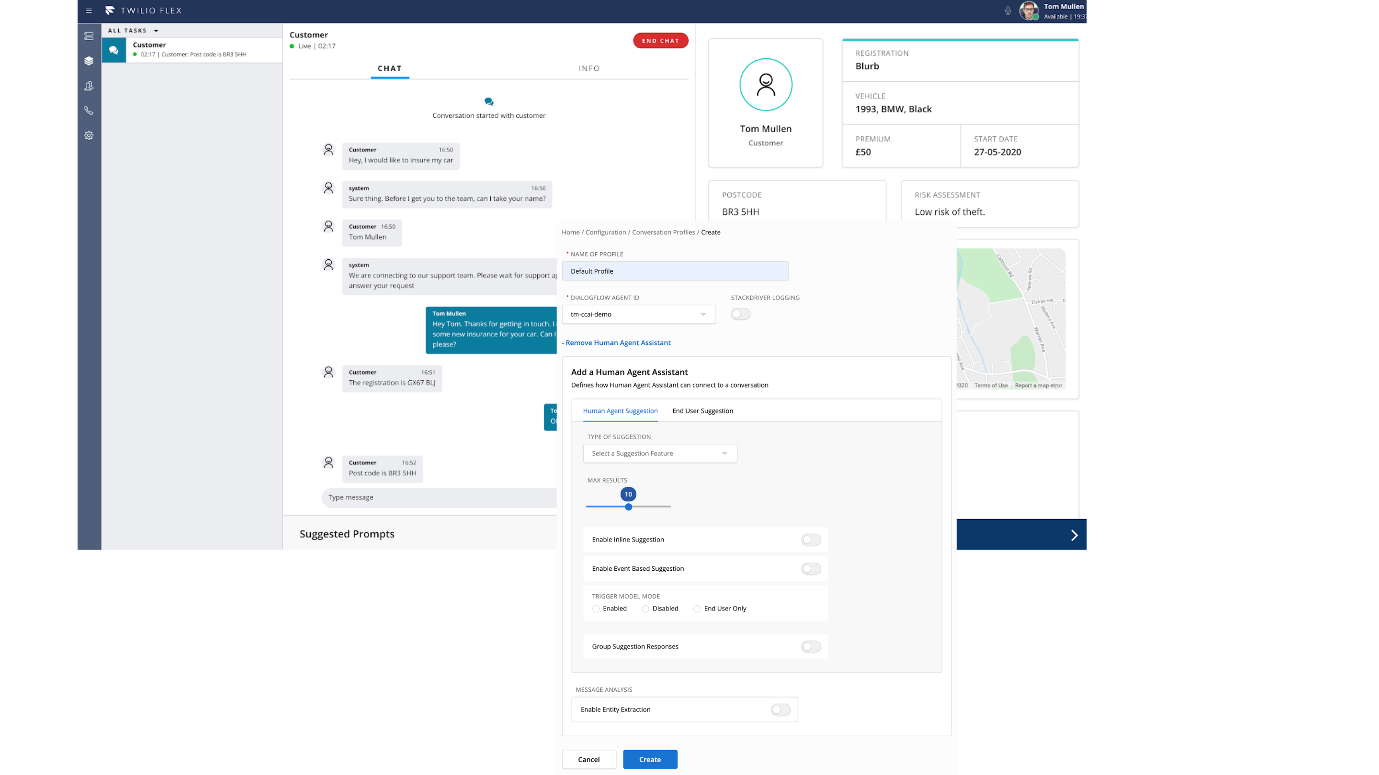Click the '£50' premium value
The width and height of the screenshot is (1379, 775).
863,152
